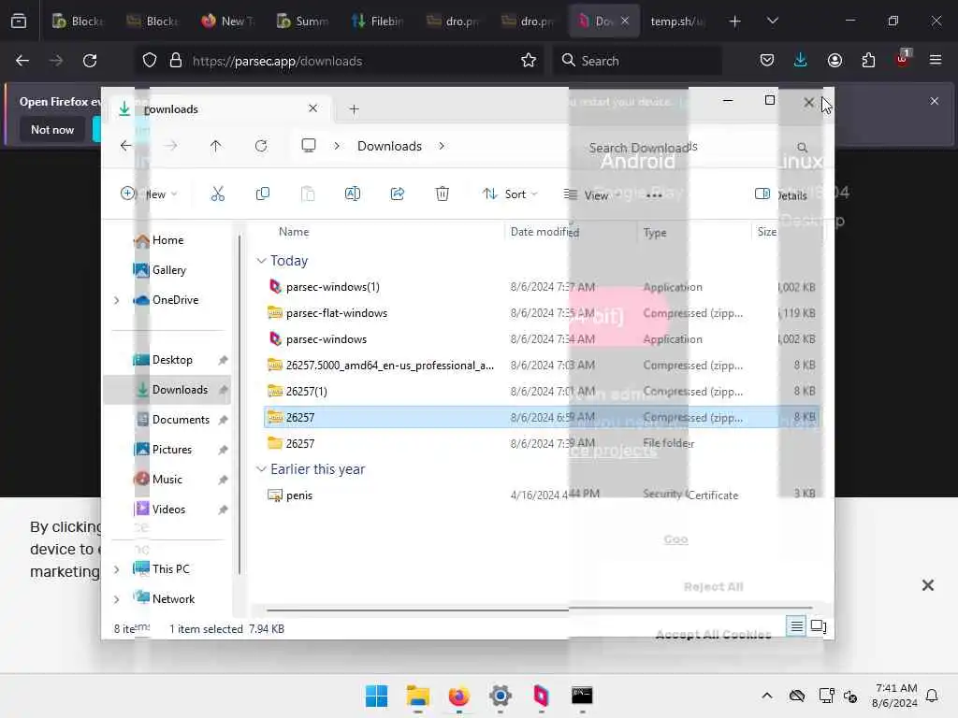Click the Rename icon in Explorer toolbar
Viewport: 958px width, 718px height.
pyautogui.click(x=353, y=194)
